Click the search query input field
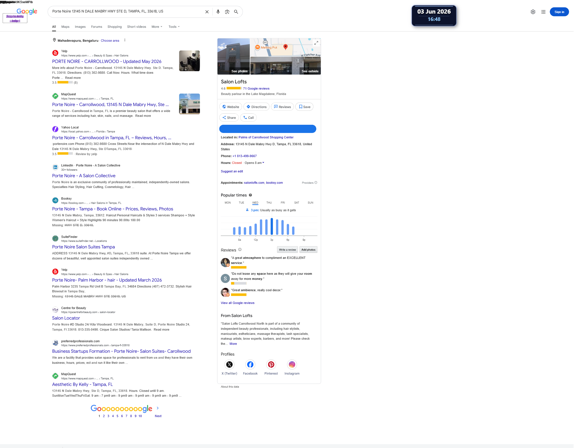This screenshot has width=577, height=448. click(x=127, y=11)
